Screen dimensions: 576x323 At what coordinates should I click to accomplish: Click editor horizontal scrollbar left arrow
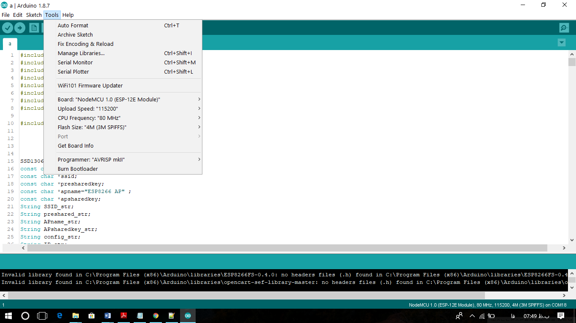point(24,248)
